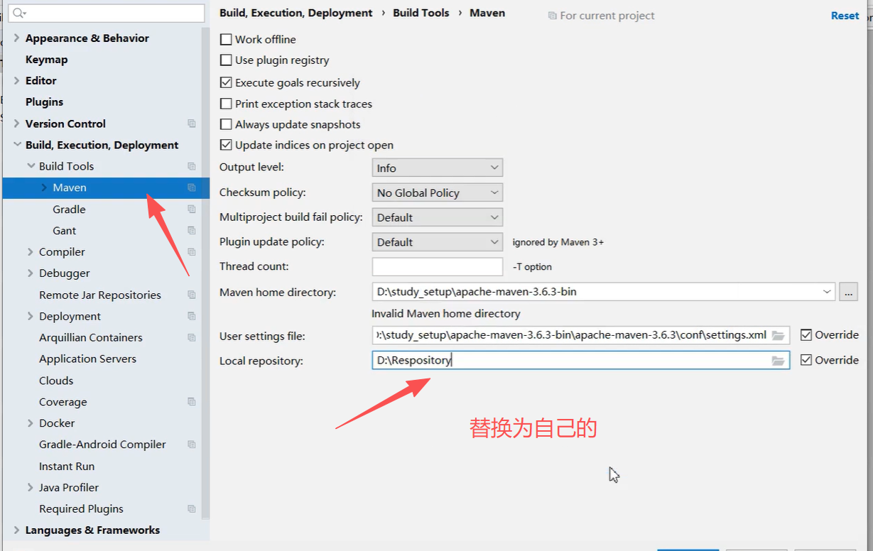Click project-level icon beside Deployment
The width and height of the screenshot is (873, 551).
click(192, 316)
